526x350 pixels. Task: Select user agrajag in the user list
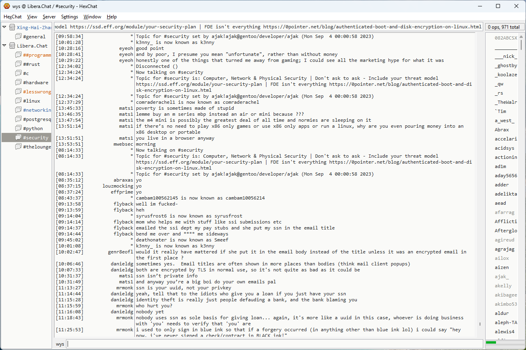point(504,249)
